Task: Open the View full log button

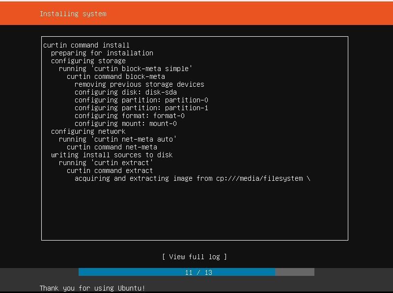Action: pos(195,257)
